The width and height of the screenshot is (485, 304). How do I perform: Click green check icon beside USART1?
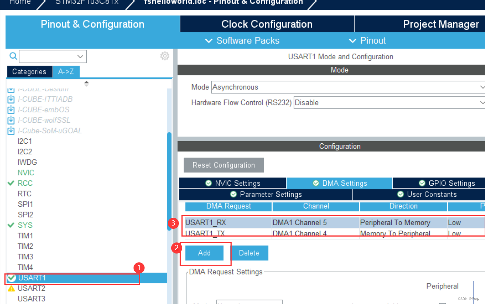click(11, 278)
